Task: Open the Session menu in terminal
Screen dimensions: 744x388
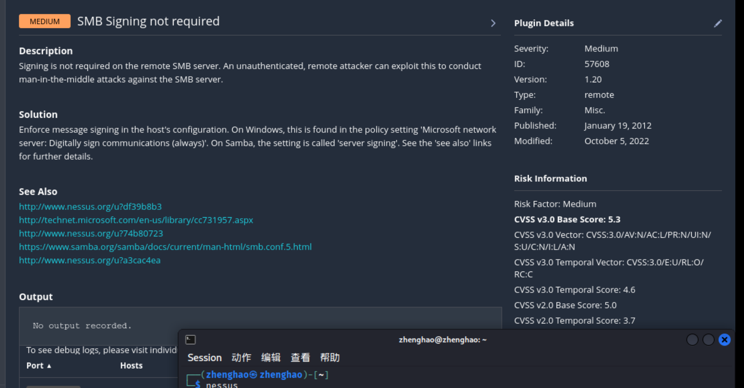Action: pos(204,358)
